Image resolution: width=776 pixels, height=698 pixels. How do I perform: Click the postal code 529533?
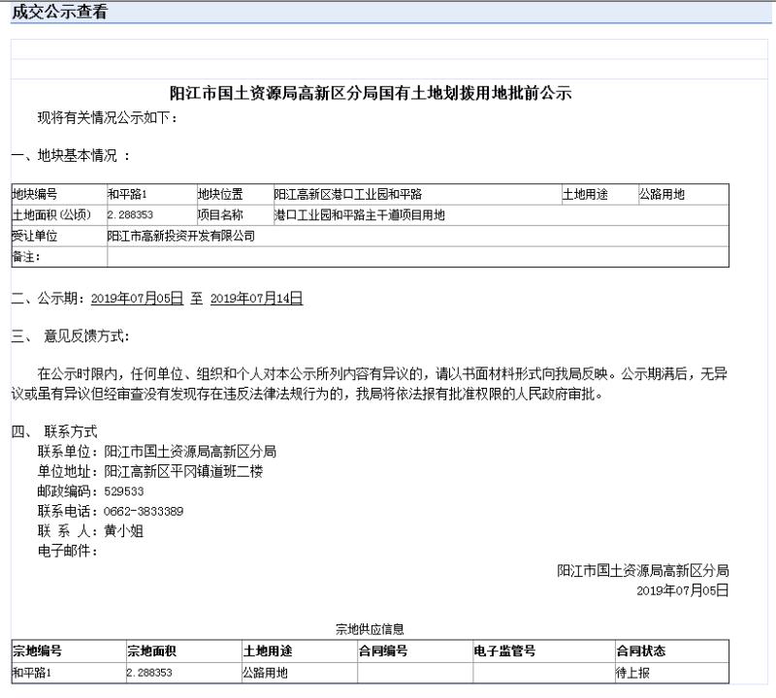[x=124, y=492]
